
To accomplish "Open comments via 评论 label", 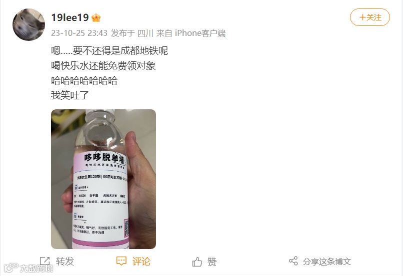I will tap(141, 262).
